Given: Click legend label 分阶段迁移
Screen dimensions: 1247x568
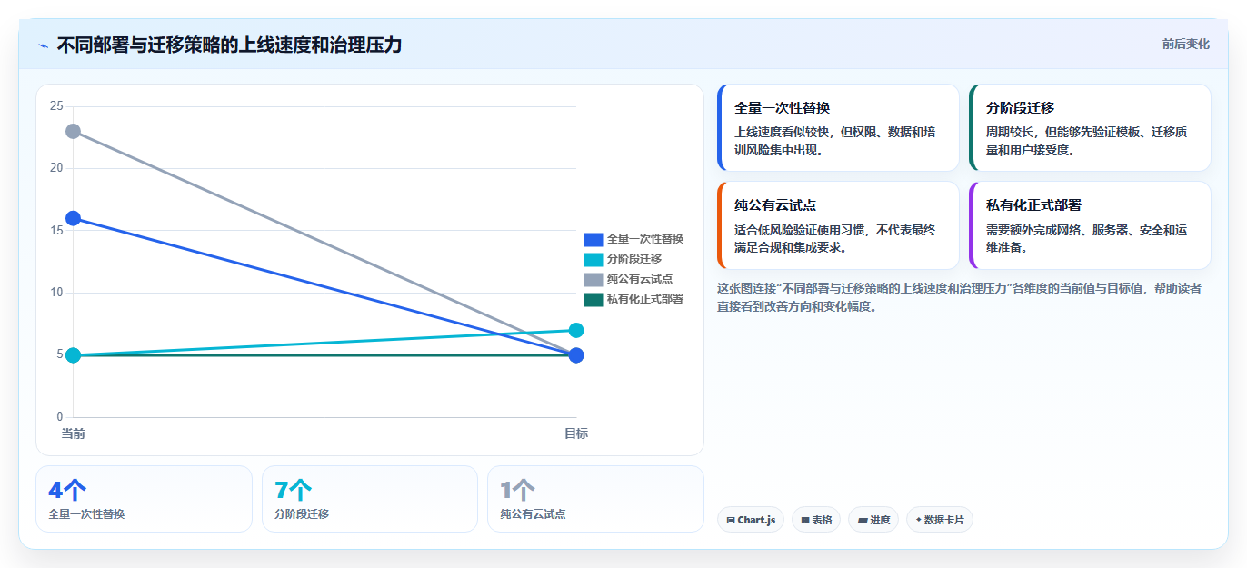Looking at the screenshot, I should pyautogui.click(x=634, y=259).
